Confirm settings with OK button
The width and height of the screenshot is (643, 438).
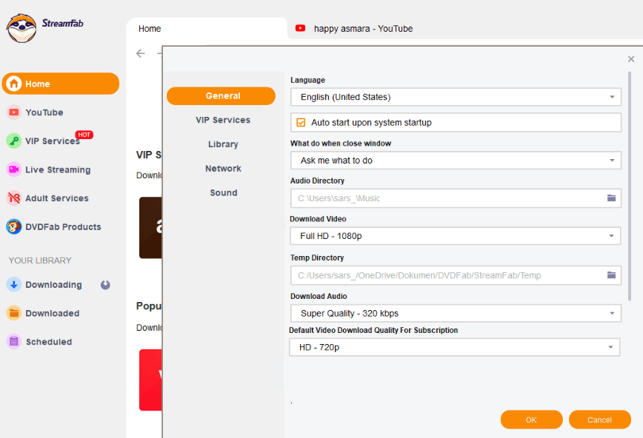pos(531,420)
